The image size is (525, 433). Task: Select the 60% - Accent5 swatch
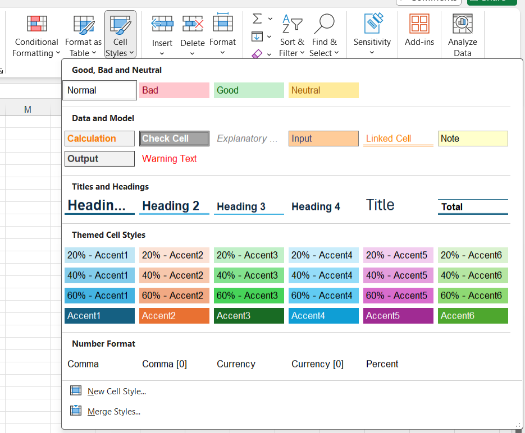pos(398,296)
